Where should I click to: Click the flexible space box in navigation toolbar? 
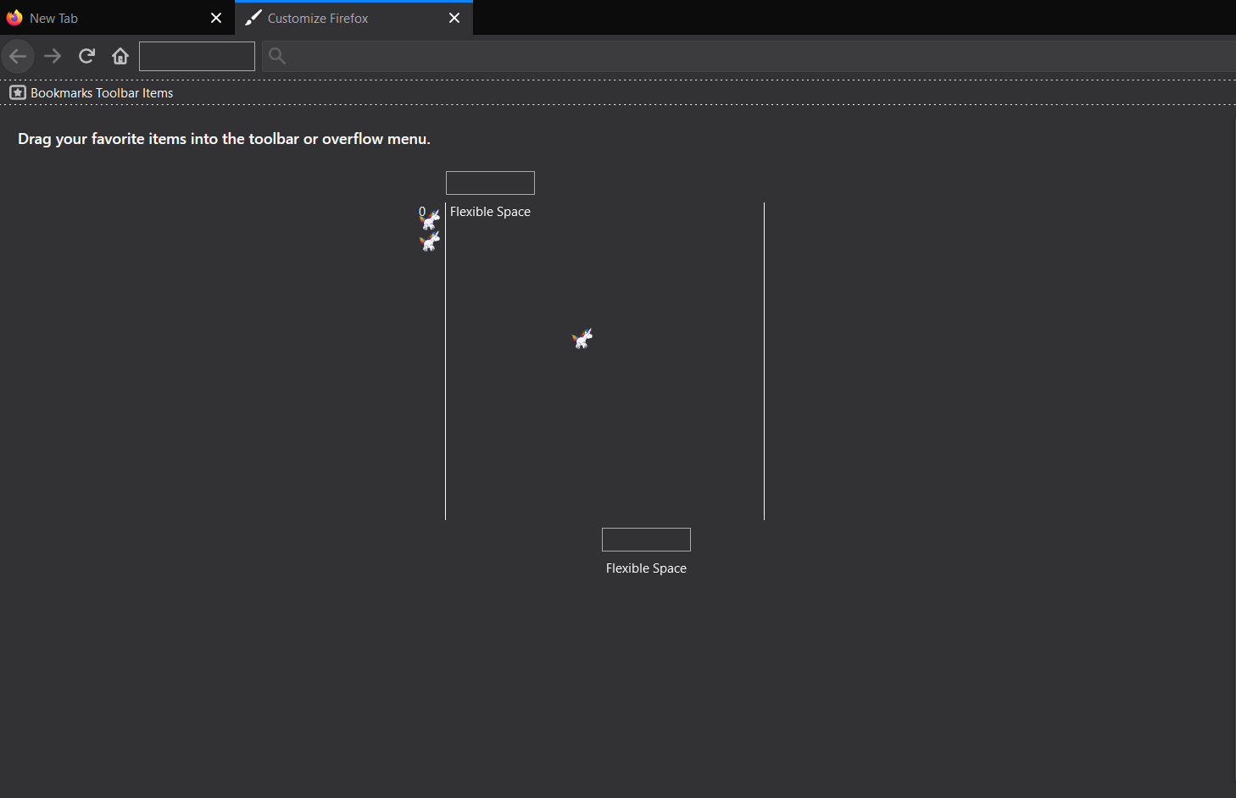pyautogui.click(x=197, y=57)
